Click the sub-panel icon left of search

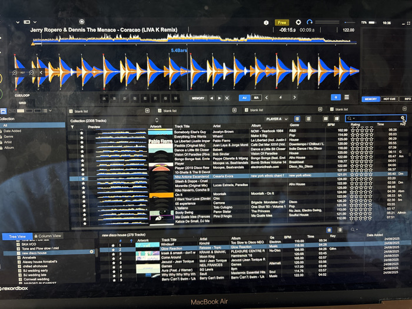click(x=337, y=118)
